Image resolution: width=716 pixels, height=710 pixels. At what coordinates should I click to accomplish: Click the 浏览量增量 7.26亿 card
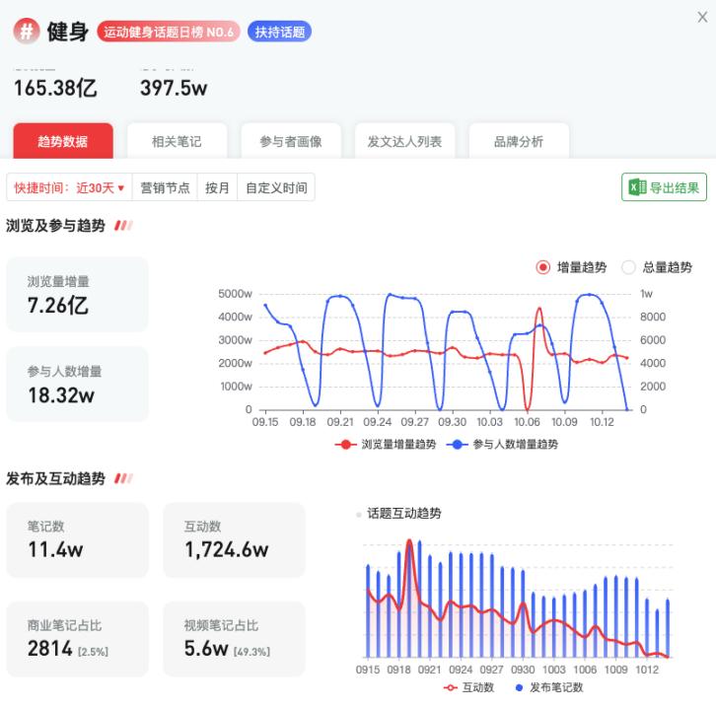click(77, 295)
